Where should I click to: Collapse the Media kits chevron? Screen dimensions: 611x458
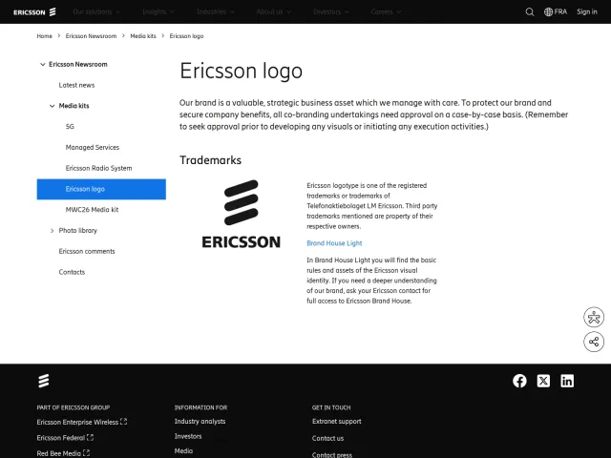point(53,106)
